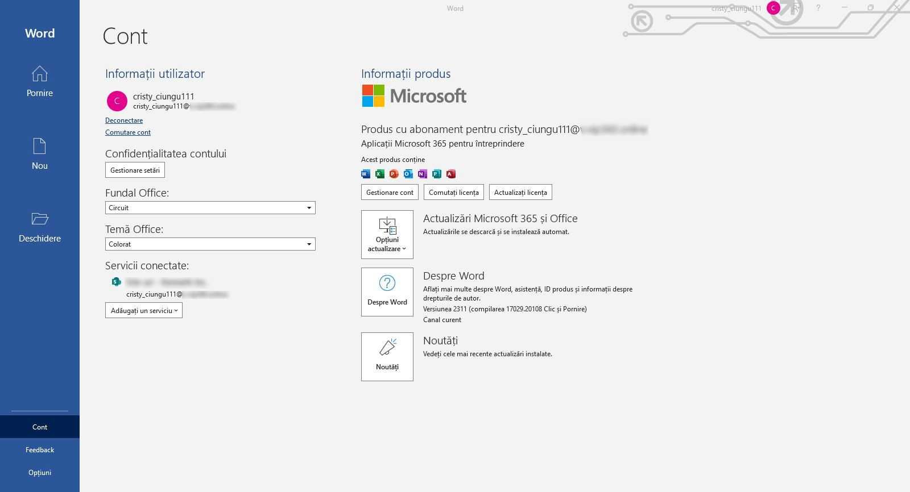Click Aplicații Microsoft 365 pentru întreprindere text
Viewport: 910px width, 492px height.
(442, 144)
